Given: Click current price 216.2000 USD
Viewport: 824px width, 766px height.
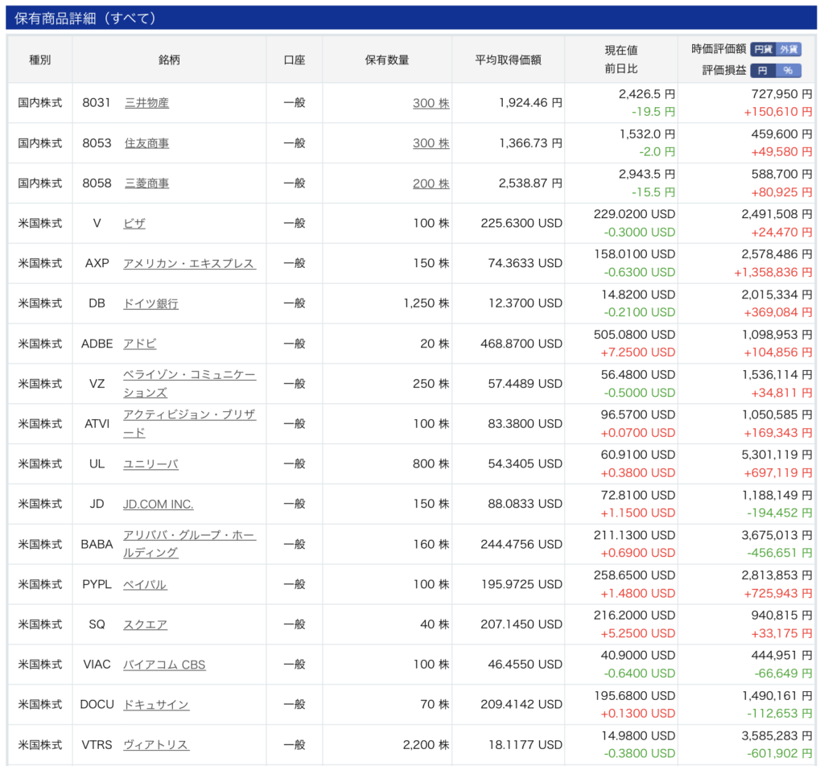Looking at the screenshot, I should click(634, 615).
